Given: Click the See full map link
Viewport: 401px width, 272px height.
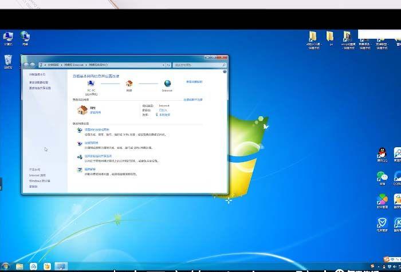Looking at the screenshot, I should click(194, 82).
